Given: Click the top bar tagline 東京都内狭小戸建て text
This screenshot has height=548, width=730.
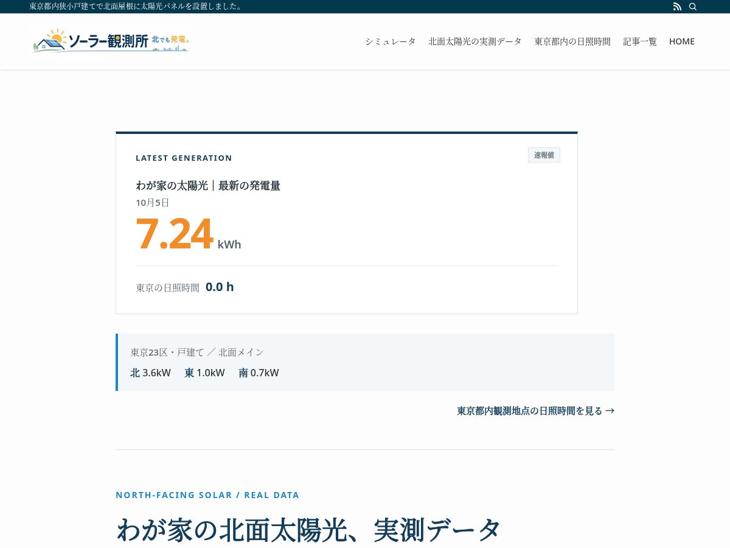Looking at the screenshot, I should coord(137,6).
